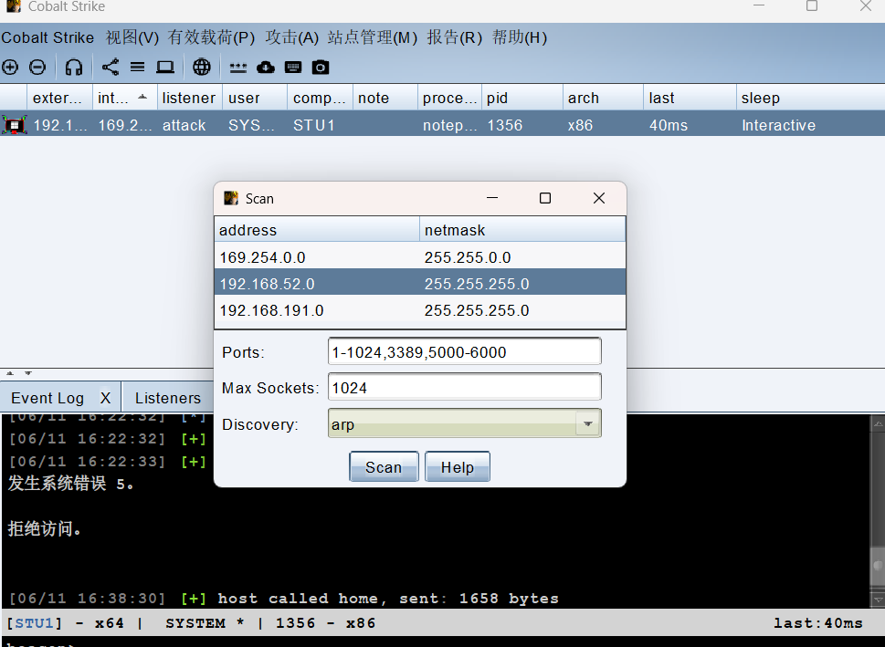Click console scrollbar down arrow

tap(878, 599)
